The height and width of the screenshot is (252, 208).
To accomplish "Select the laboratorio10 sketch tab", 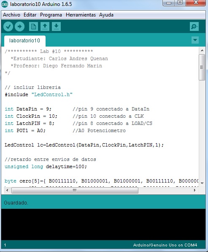I will [25, 41].
